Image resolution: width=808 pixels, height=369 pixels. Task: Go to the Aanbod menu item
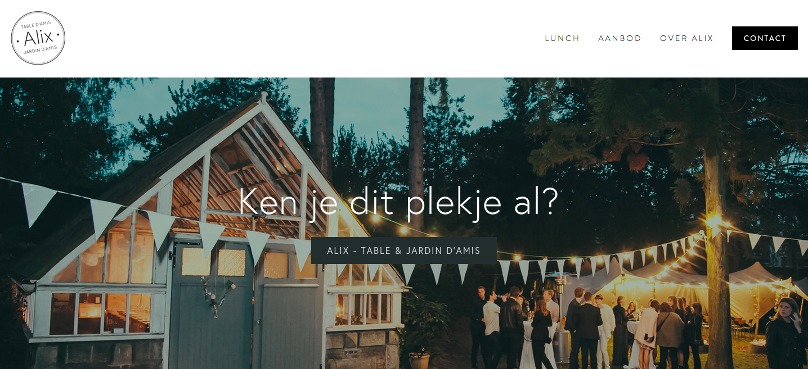[620, 38]
